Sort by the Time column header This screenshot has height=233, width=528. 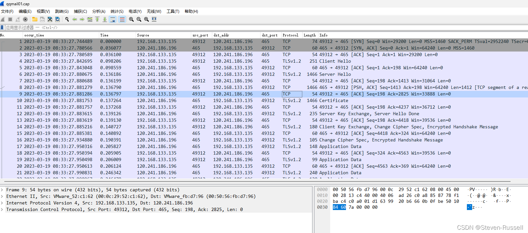[117, 35]
